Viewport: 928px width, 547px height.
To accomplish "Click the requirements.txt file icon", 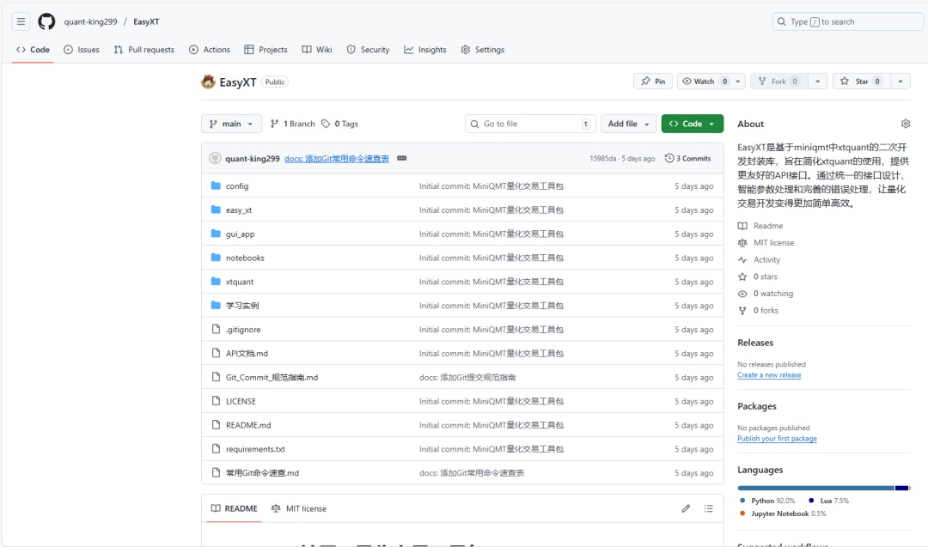I will click(x=216, y=449).
